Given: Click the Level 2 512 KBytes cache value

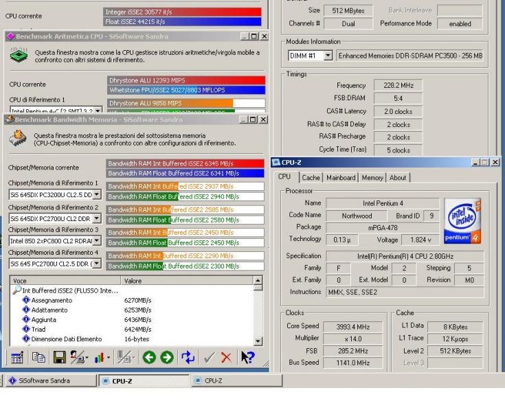Looking at the screenshot, I should [x=455, y=351].
